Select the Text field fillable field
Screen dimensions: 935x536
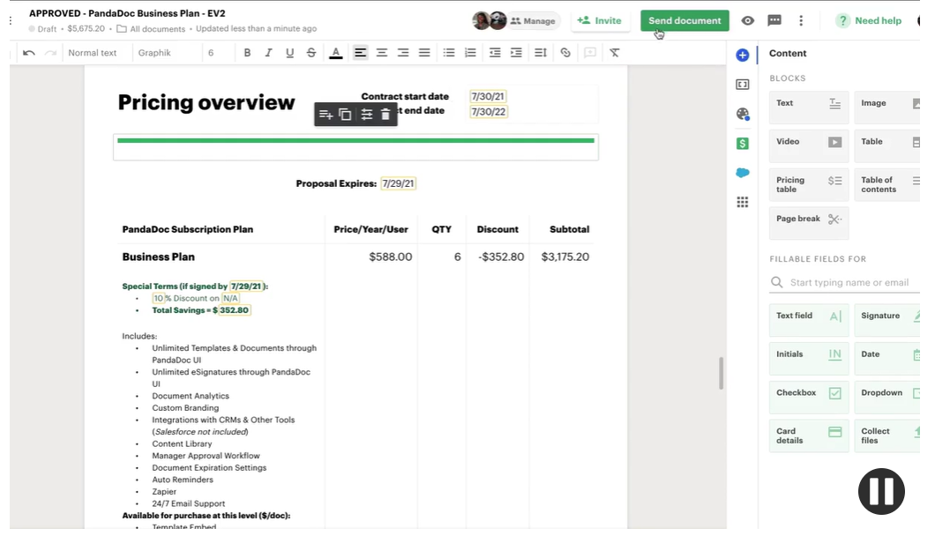(809, 320)
